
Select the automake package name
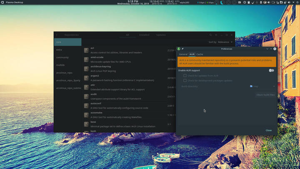(x=96, y=113)
